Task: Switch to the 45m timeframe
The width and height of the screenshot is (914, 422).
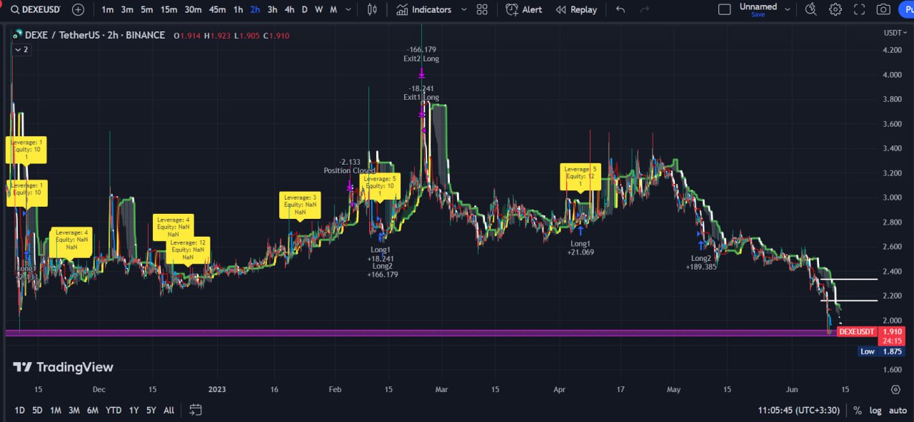Action: click(x=217, y=9)
